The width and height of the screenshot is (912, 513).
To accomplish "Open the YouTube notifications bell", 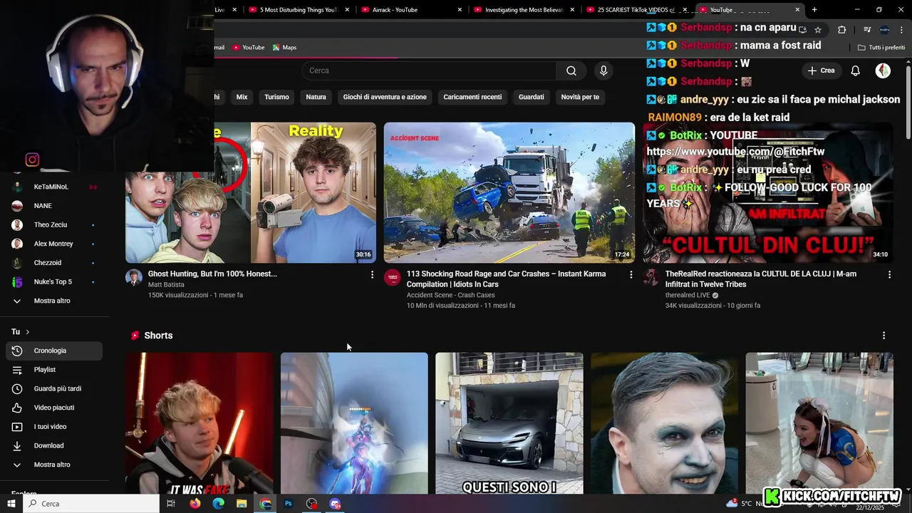I will tap(855, 71).
